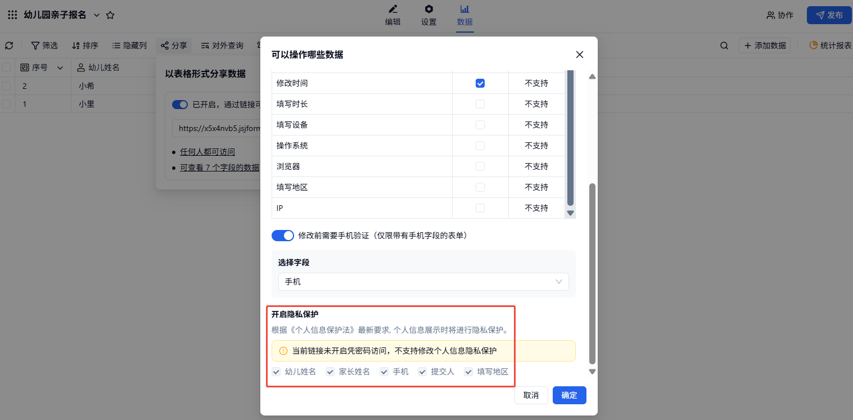853x420 pixels.
Task: Expand the form title dropdown chevron
Action: tap(96, 15)
